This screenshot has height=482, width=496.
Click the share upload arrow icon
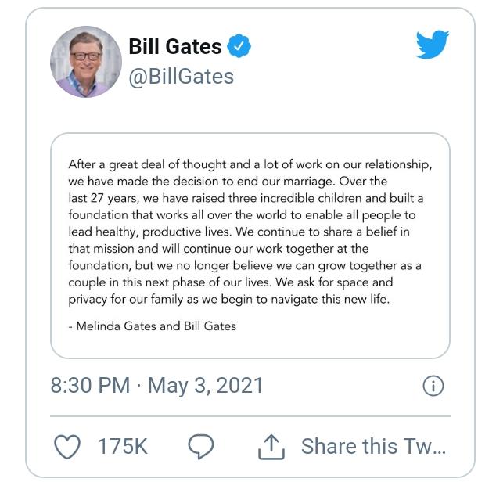(270, 446)
